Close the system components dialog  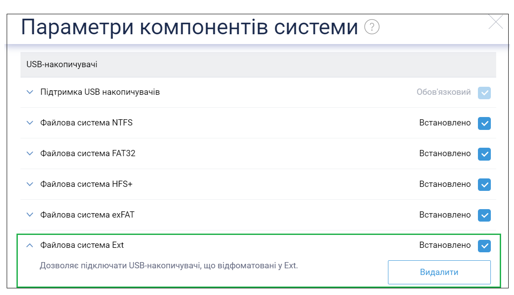(495, 22)
